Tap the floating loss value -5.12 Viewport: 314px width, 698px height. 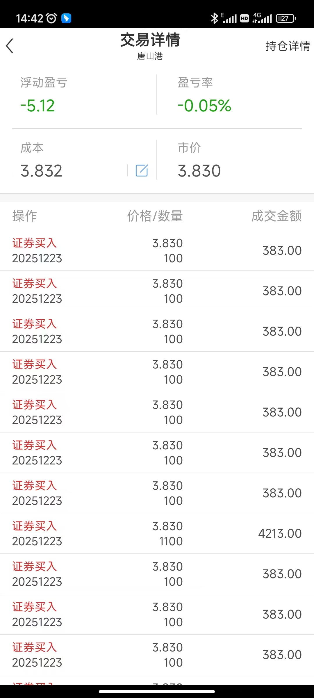point(38,106)
